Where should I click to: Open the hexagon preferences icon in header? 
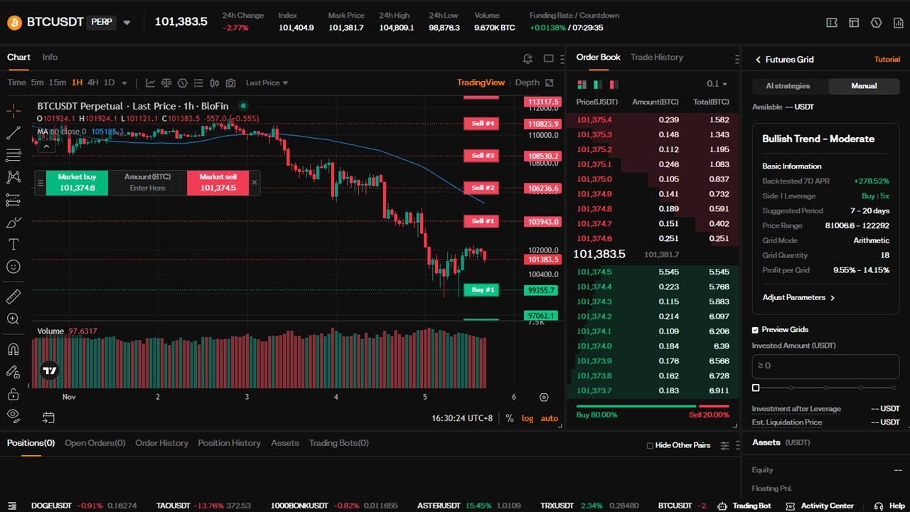[876, 23]
